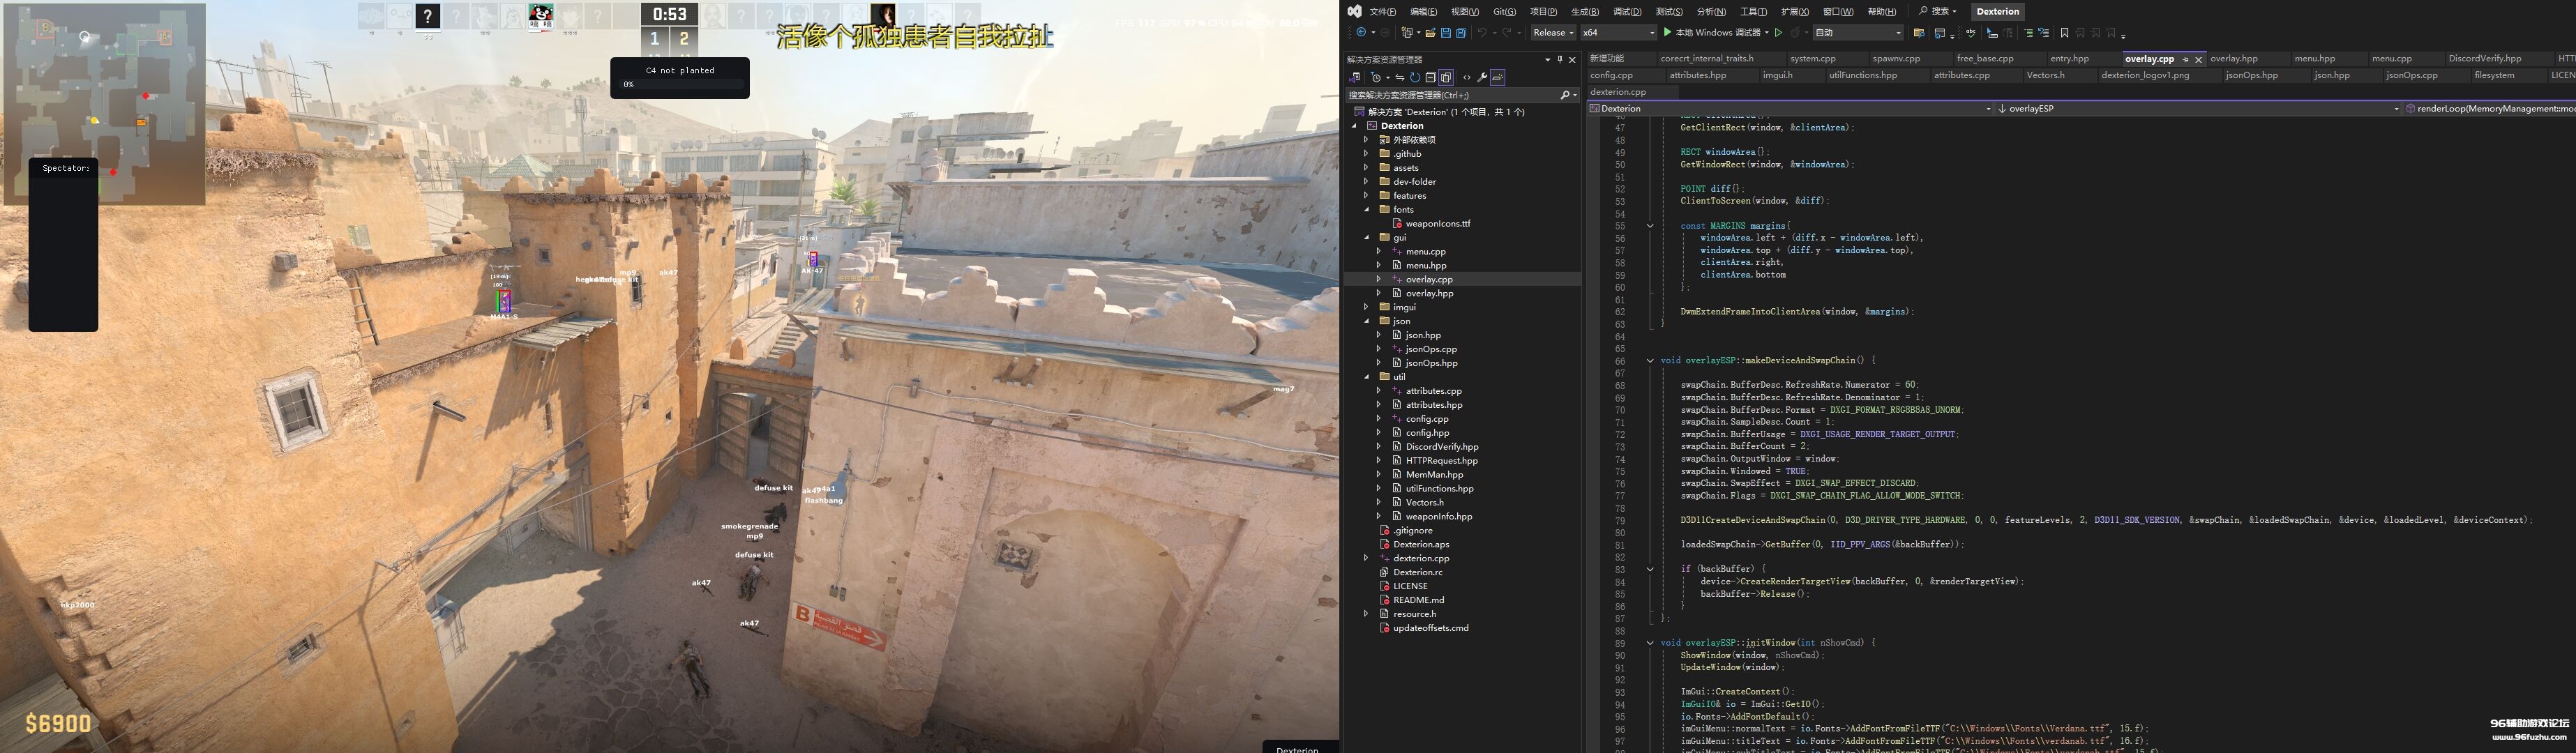The image size is (2576, 753).
Task: Open the Git(G) menu
Action: tap(1505, 11)
